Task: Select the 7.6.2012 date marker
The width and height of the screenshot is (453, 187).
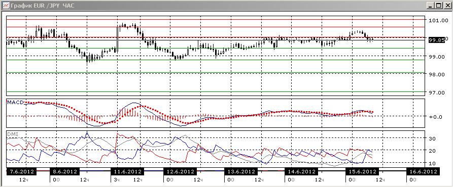Action: tap(22, 172)
